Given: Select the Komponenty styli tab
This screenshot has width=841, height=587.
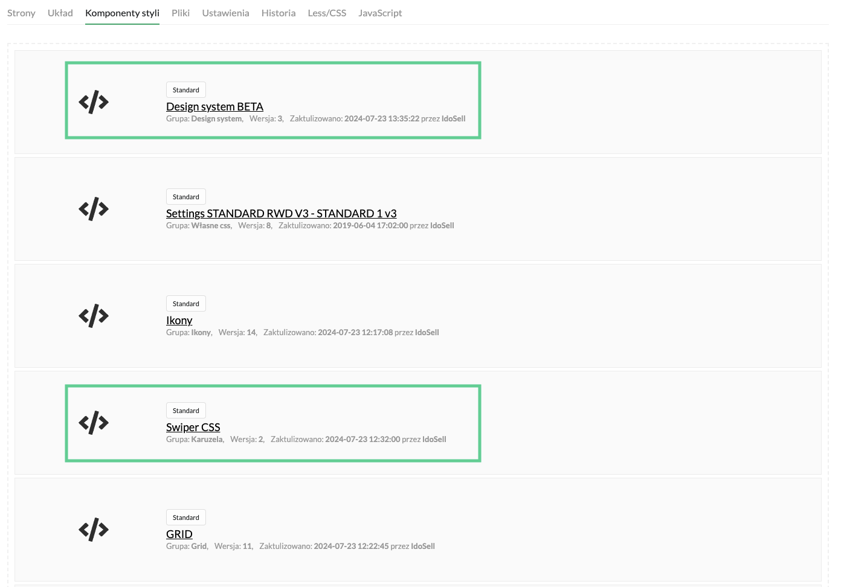Looking at the screenshot, I should (122, 13).
